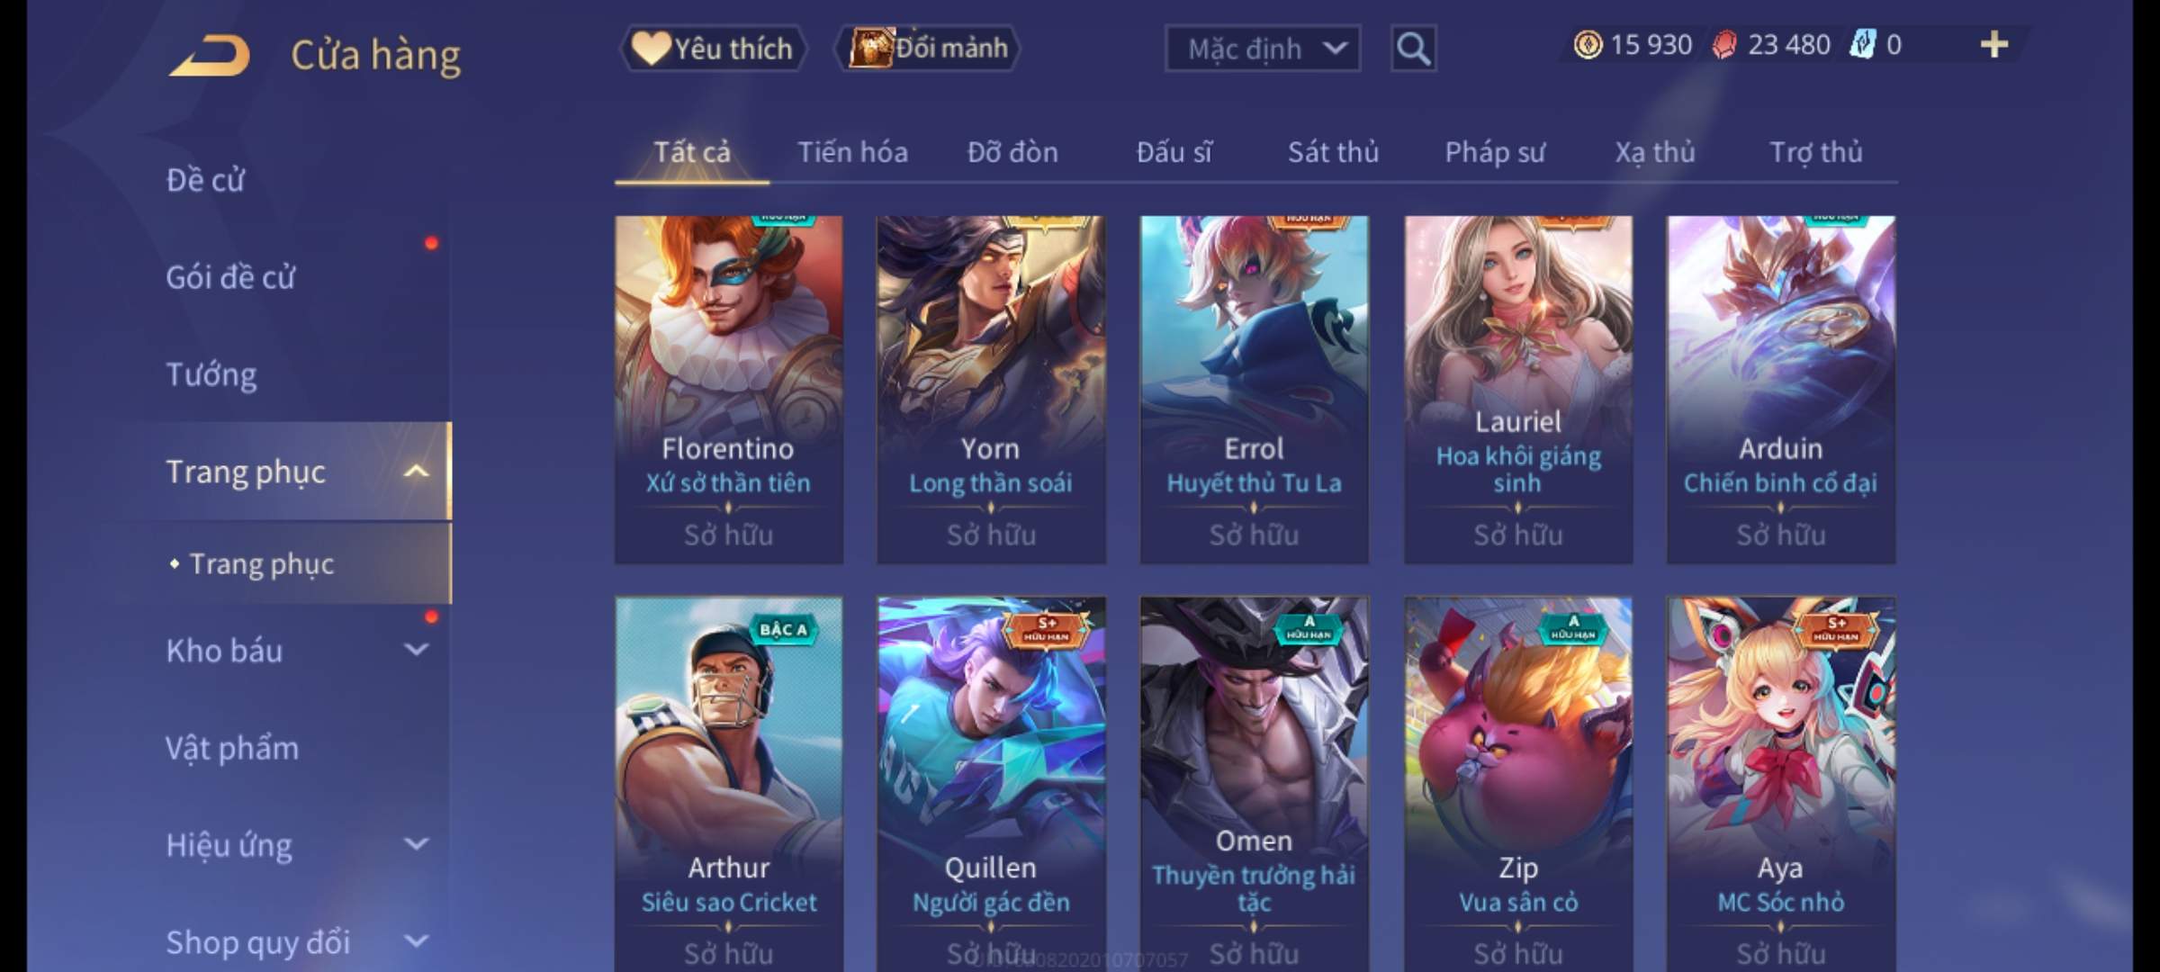Select the Pháp sư category tab
The height and width of the screenshot is (972, 2160).
[x=1495, y=152]
